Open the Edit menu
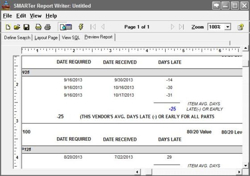Image resolution: width=250 pixels, height=176 pixels. (21, 16)
